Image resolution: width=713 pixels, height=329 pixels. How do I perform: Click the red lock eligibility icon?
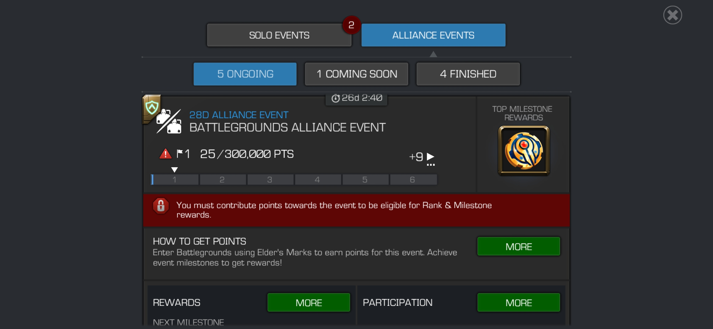tap(161, 206)
